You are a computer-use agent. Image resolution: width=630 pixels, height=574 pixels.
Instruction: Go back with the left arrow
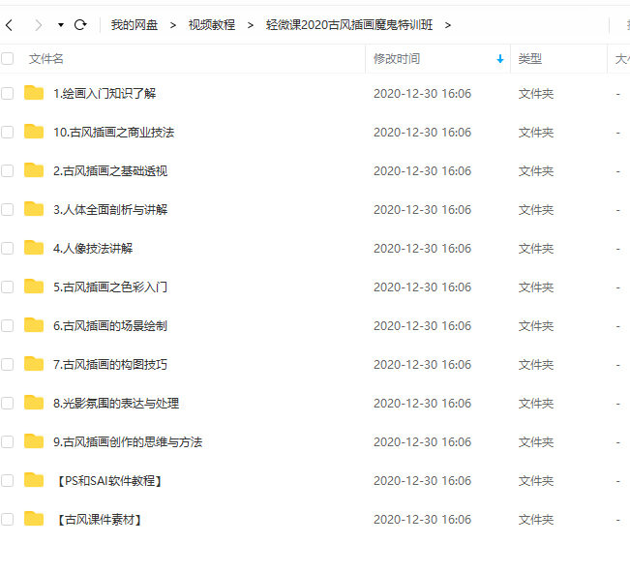pyautogui.click(x=10, y=25)
